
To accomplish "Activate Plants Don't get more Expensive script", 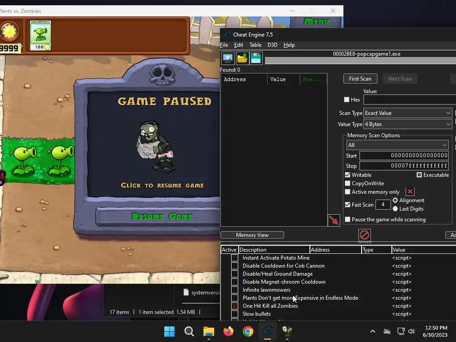I will [x=234, y=298].
